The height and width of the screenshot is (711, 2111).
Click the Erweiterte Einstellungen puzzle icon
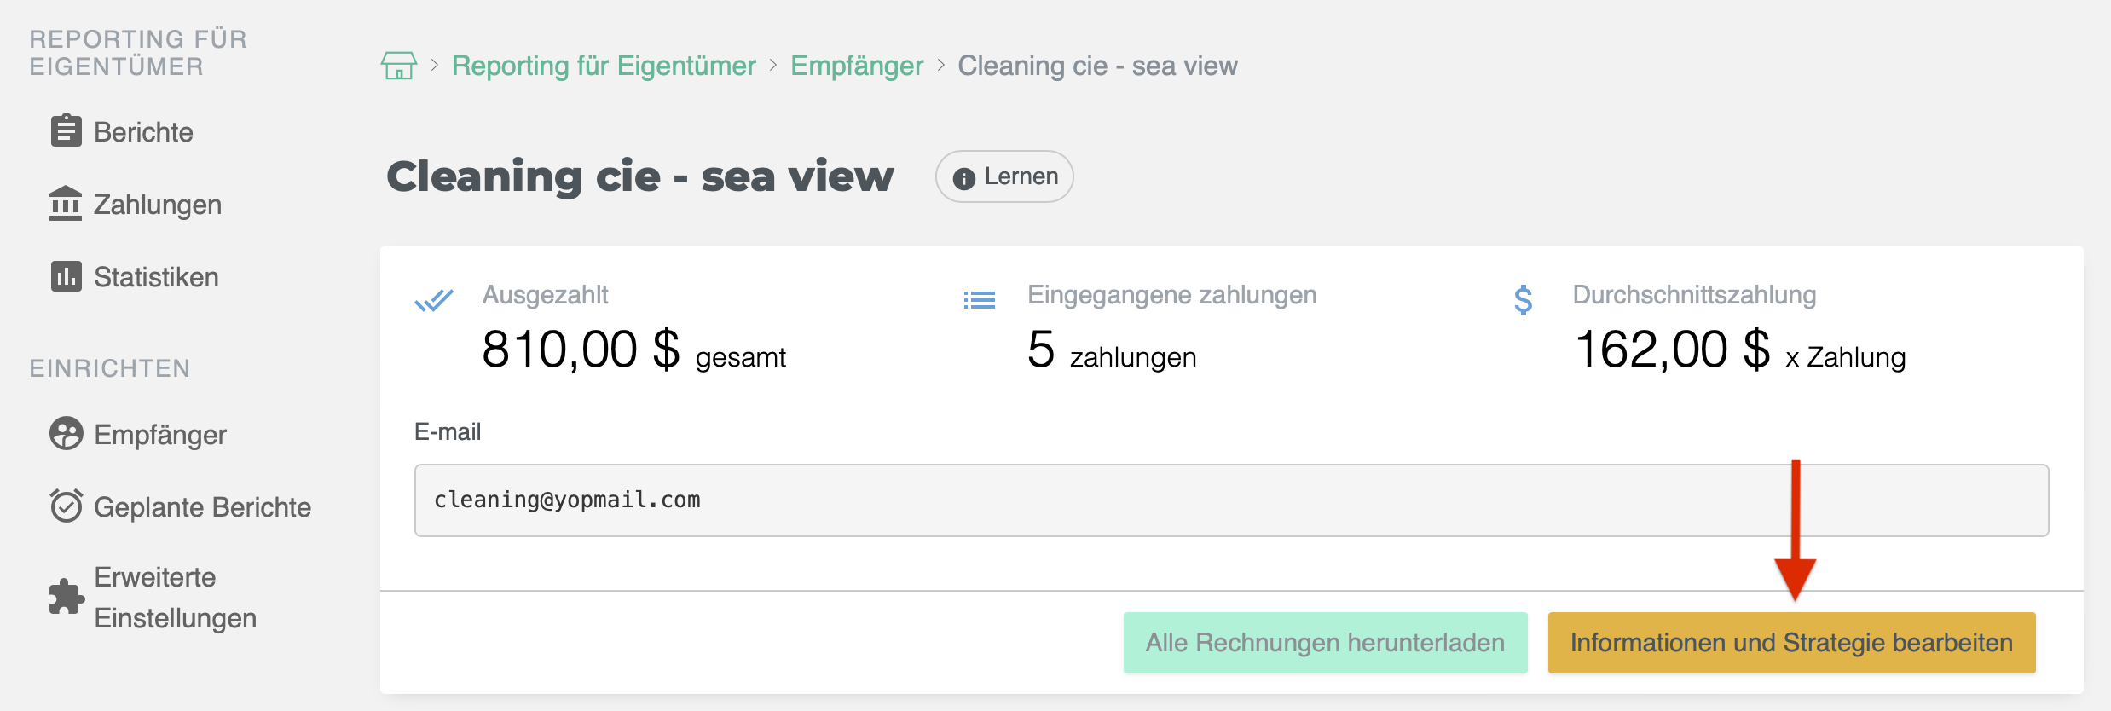click(67, 597)
